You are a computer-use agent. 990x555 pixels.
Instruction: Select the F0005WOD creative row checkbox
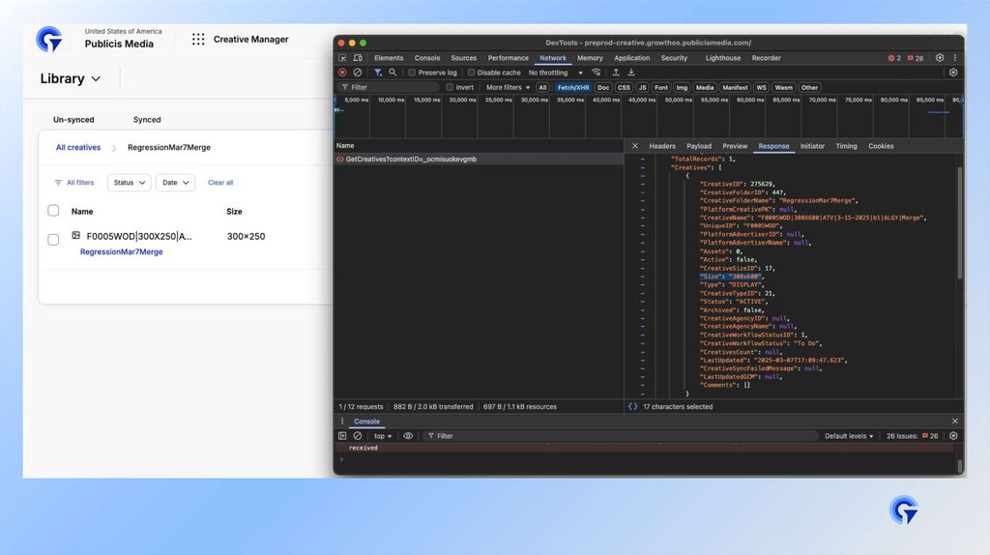[x=53, y=239]
